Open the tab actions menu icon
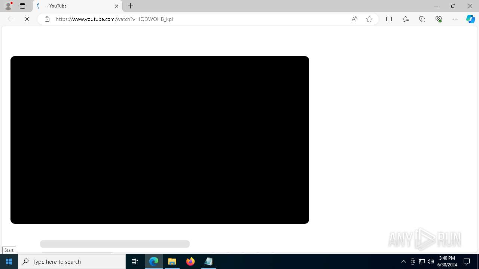The width and height of the screenshot is (479, 269). (x=22, y=6)
